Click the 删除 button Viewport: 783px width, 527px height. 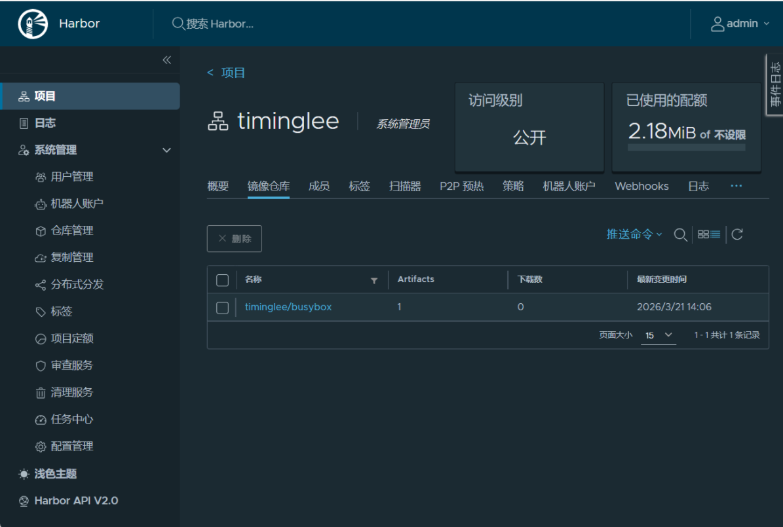(x=234, y=238)
